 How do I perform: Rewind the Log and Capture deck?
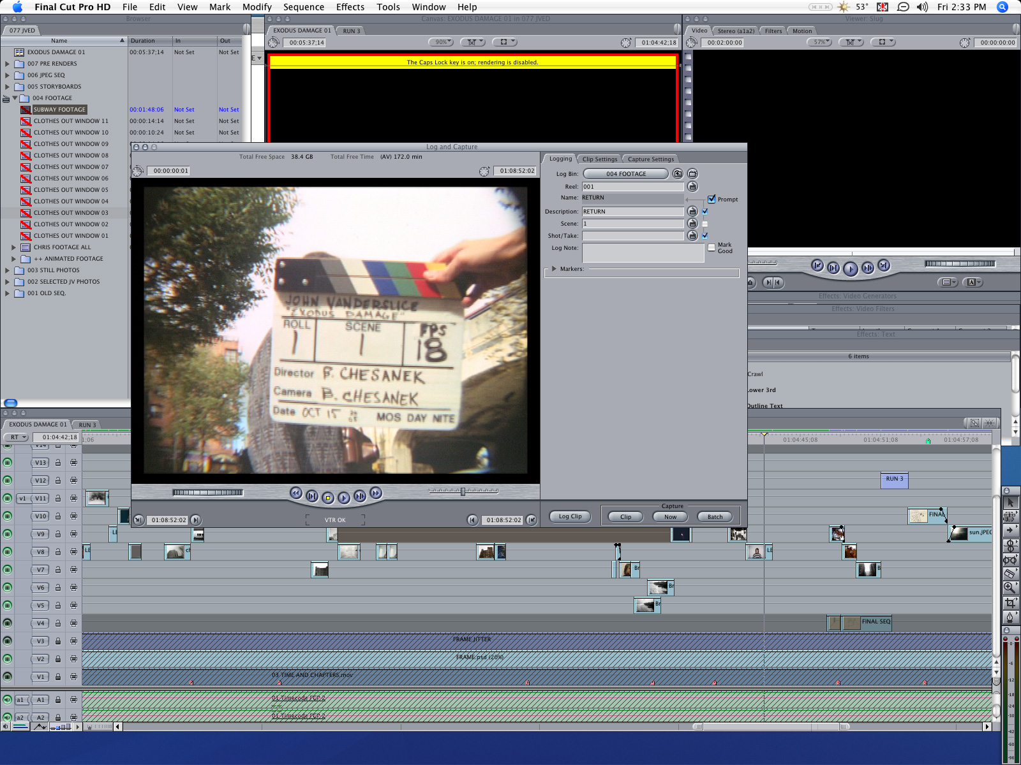coord(295,493)
